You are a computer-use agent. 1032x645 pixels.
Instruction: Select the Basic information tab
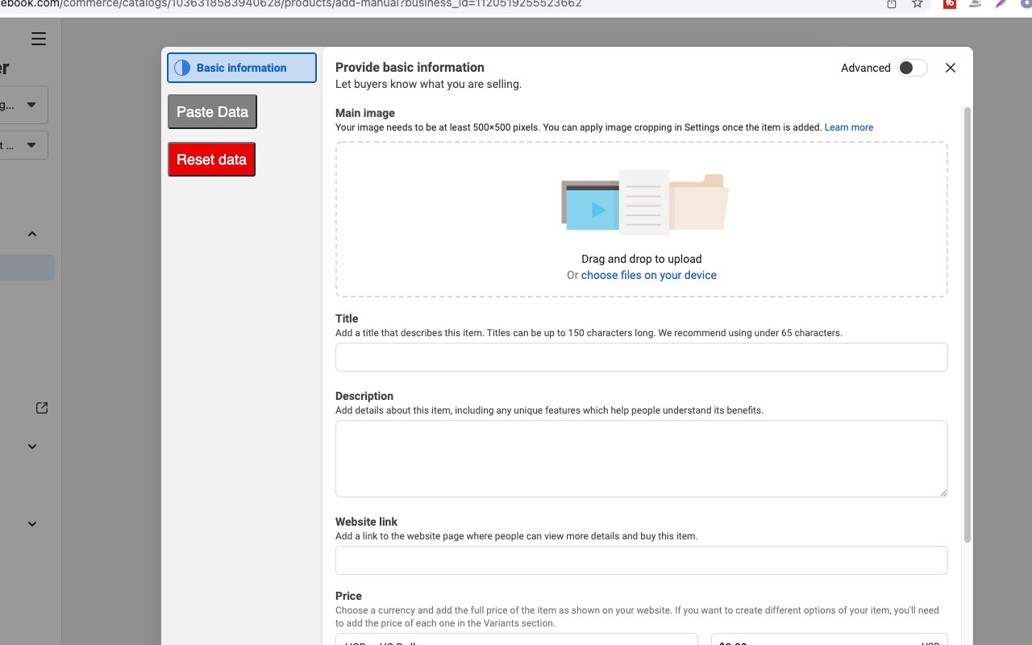tap(242, 68)
